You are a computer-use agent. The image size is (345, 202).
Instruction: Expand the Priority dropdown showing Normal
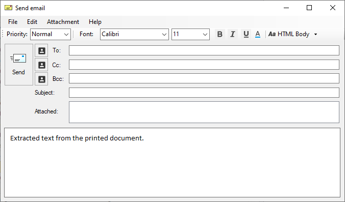coord(51,34)
